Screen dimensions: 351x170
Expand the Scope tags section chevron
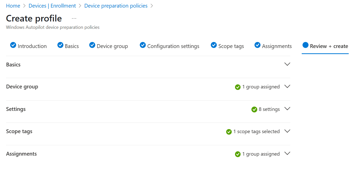[287, 131]
